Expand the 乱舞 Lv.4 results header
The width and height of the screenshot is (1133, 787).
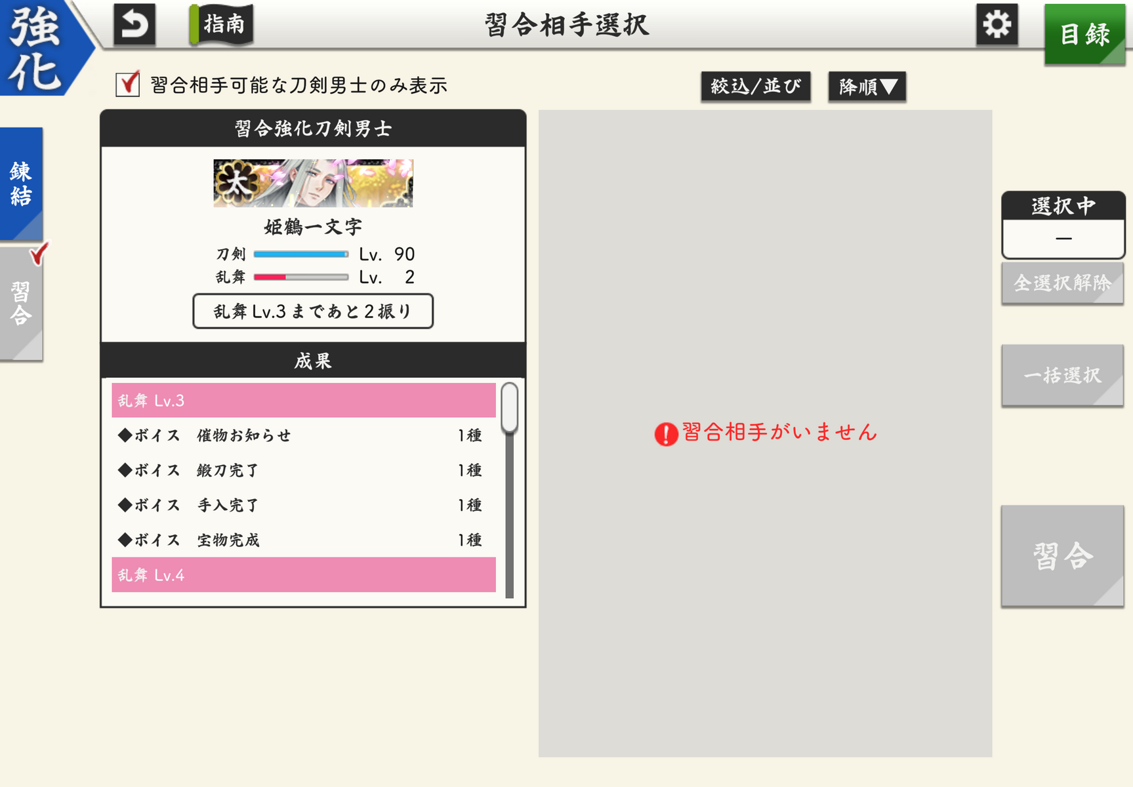[304, 575]
